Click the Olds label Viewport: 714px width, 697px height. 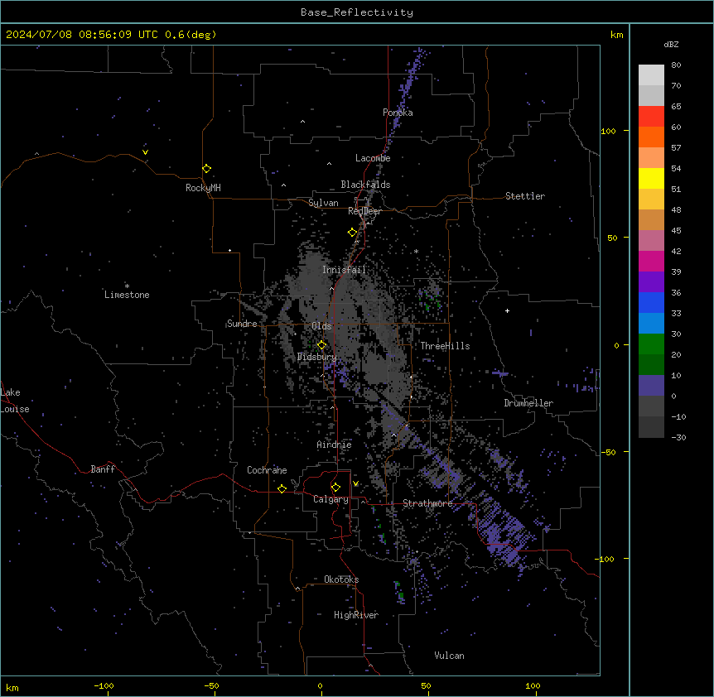coord(321,326)
